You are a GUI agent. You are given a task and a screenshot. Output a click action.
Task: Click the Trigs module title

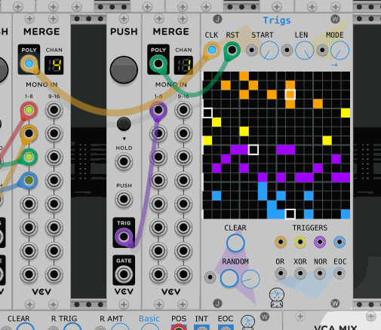click(277, 20)
